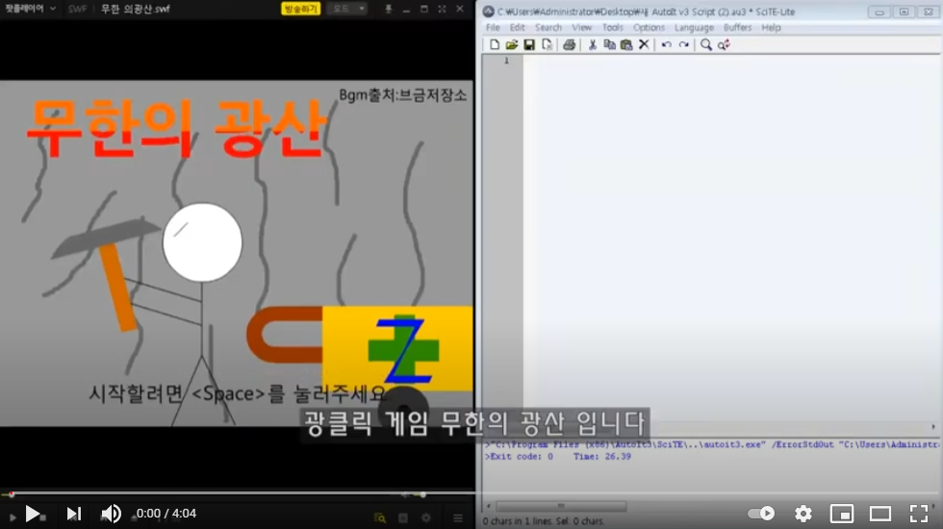Screen dimensions: 943x529
Task: Maximize the SciTE window
Action: coord(904,12)
